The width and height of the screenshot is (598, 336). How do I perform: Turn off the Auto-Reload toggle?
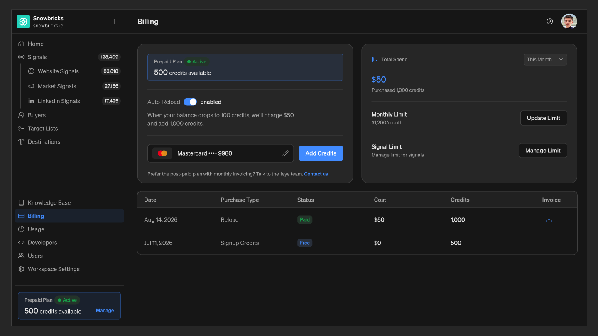(190, 102)
